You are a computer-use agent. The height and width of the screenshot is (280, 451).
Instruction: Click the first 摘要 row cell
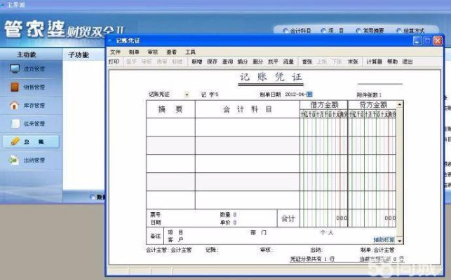pos(170,127)
